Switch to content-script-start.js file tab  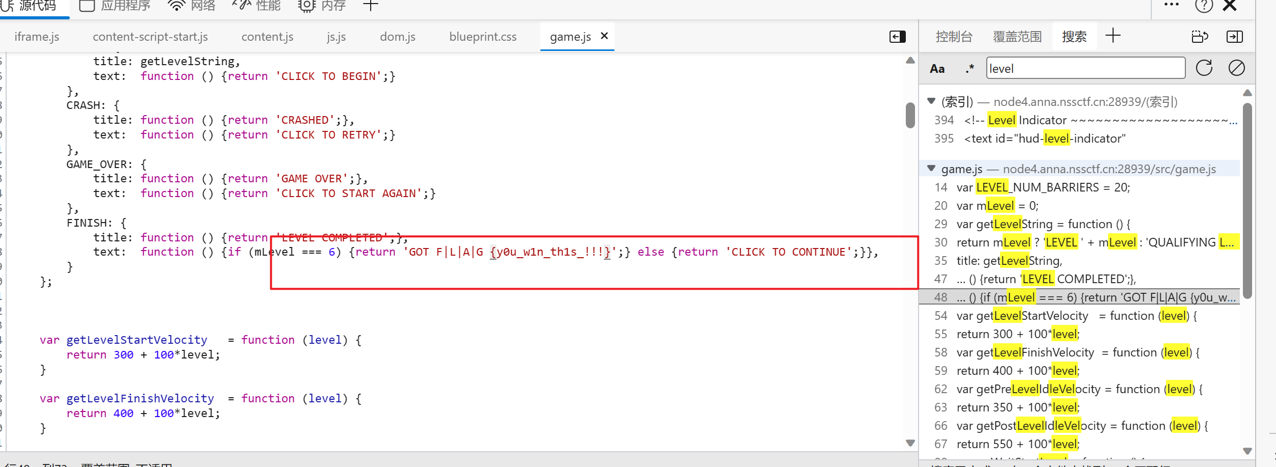(x=150, y=37)
